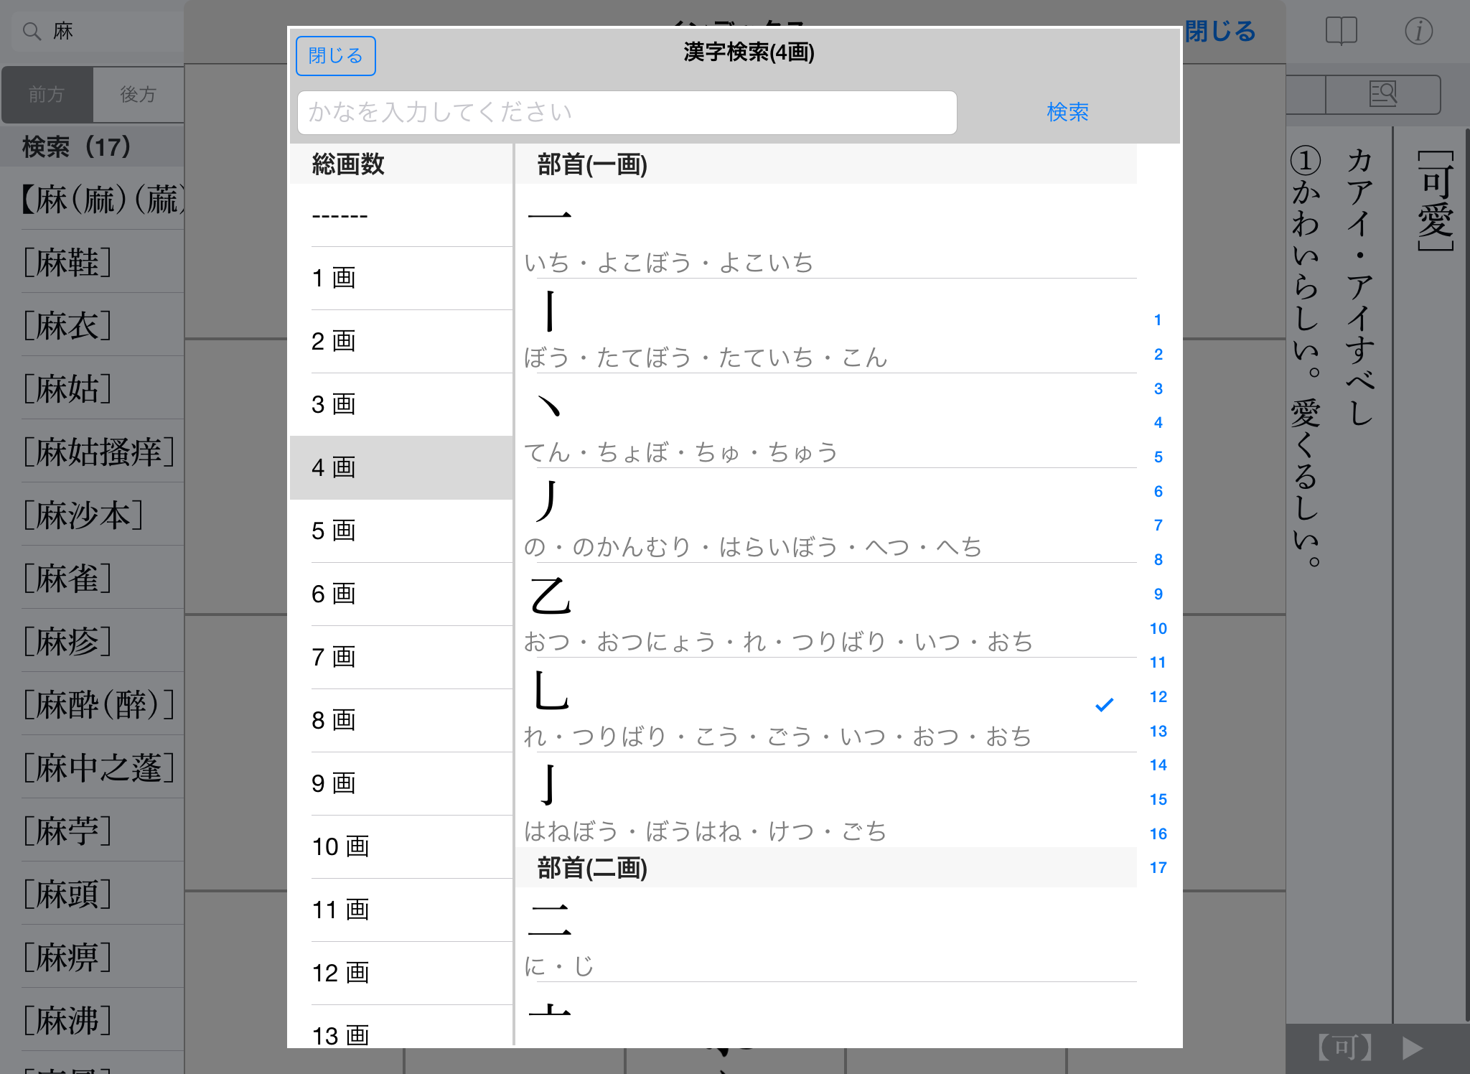Jump to index number 12

tap(1158, 697)
